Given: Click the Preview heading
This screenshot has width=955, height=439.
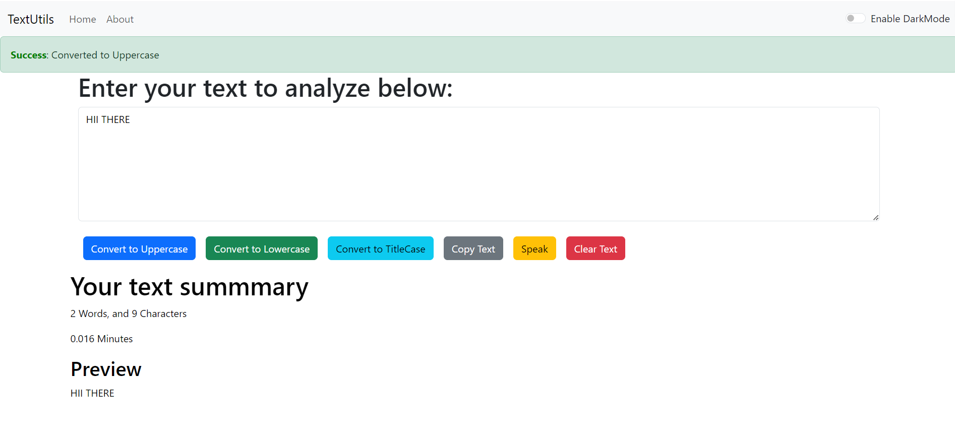Looking at the screenshot, I should 106,369.
